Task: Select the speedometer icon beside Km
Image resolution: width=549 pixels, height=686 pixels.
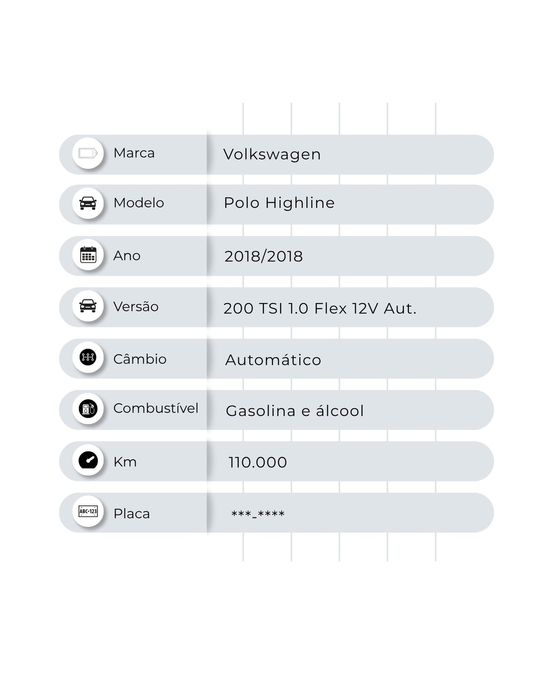Action: [88, 460]
